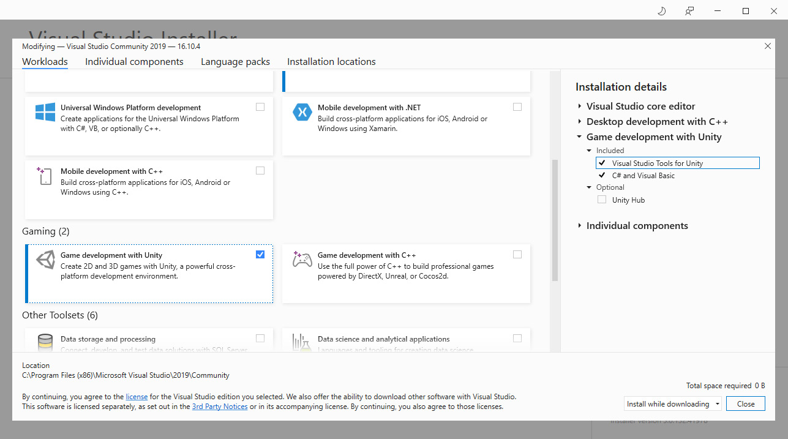Screen dimensions: 788x439
Task: Collapse the Optional components group
Action: click(x=589, y=187)
